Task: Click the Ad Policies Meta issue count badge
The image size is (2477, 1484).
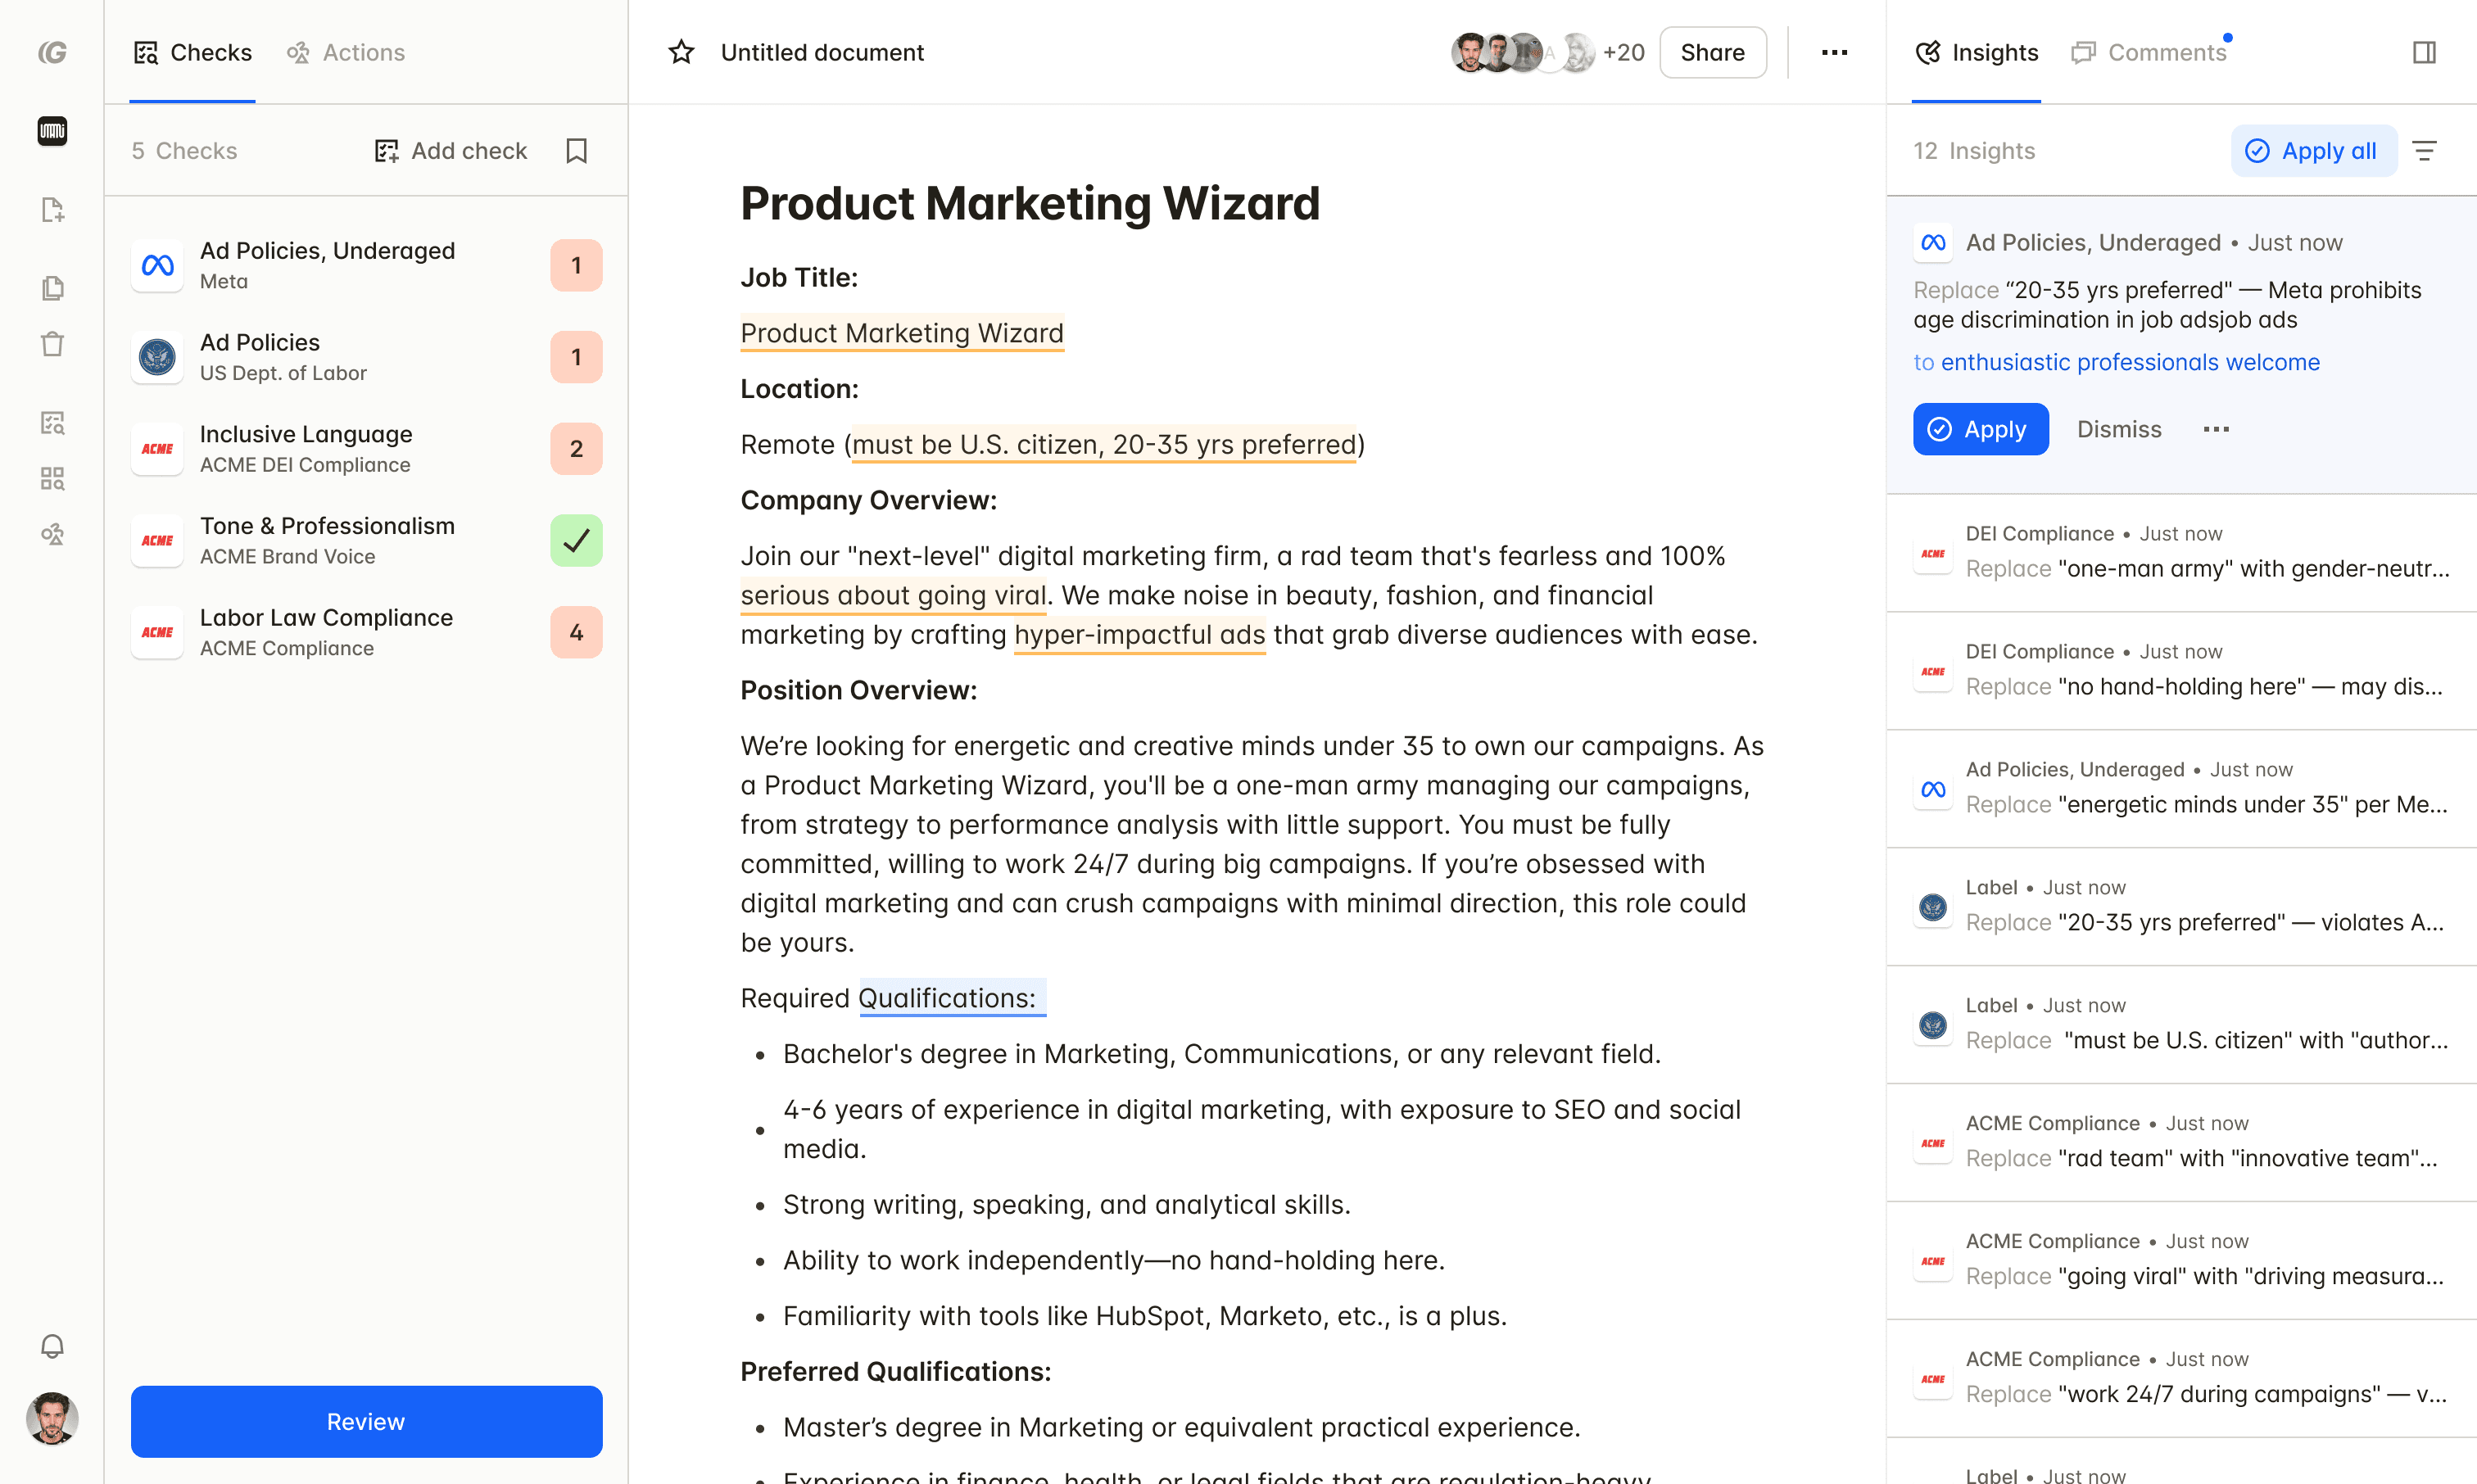Action: (576, 265)
